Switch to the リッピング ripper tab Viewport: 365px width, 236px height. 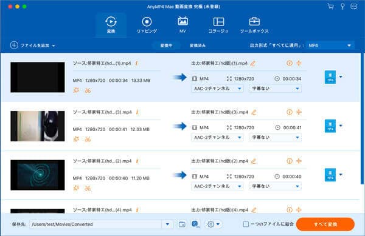147,25
